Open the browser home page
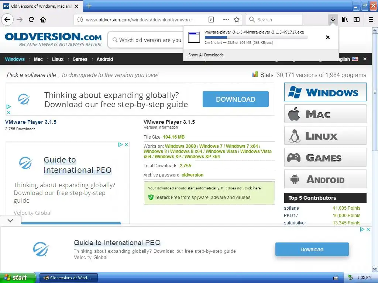The height and width of the screenshot is (283, 378). click(44, 20)
